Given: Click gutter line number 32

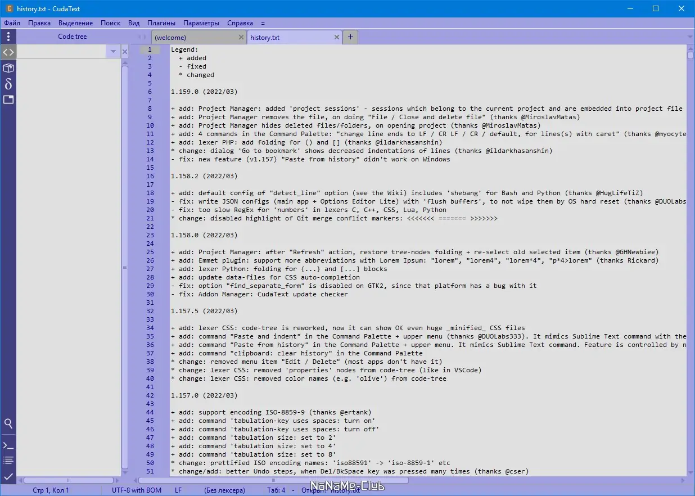Looking at the screenshot, I should coord(150,311).
